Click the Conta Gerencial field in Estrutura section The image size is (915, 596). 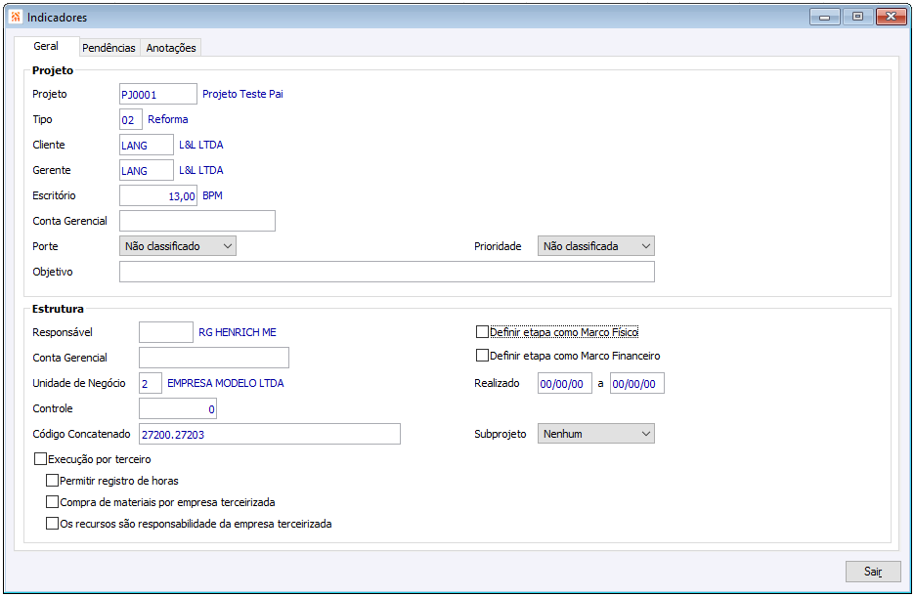tap(213, 358)
